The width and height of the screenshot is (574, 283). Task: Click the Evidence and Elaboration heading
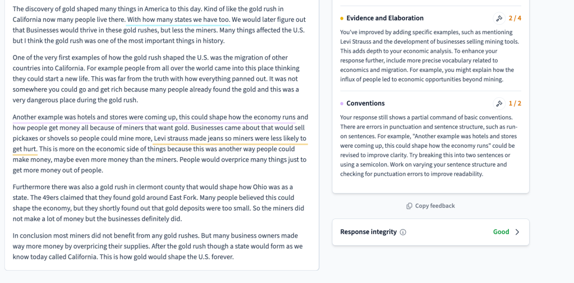384,19
